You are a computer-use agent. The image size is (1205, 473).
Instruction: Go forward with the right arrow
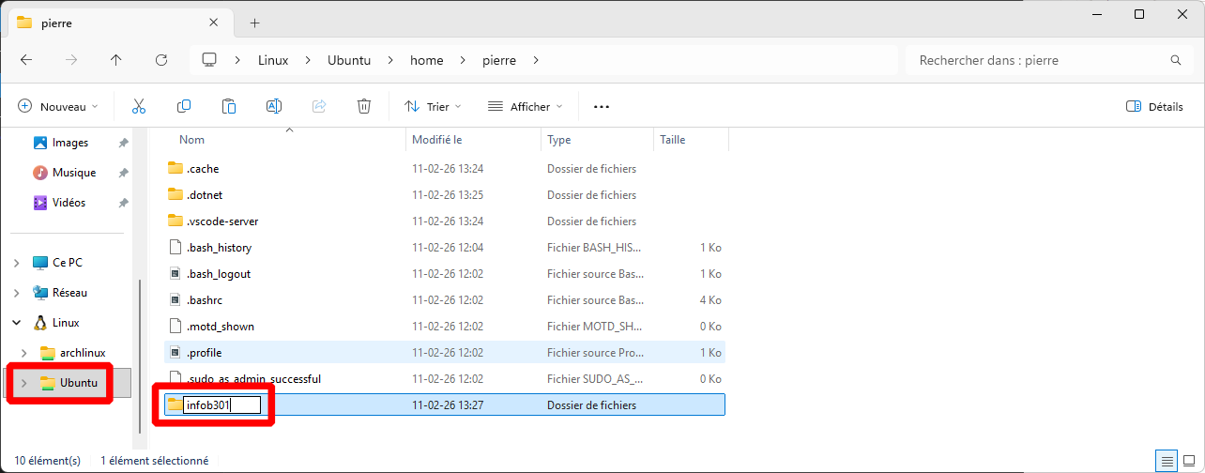71,60
